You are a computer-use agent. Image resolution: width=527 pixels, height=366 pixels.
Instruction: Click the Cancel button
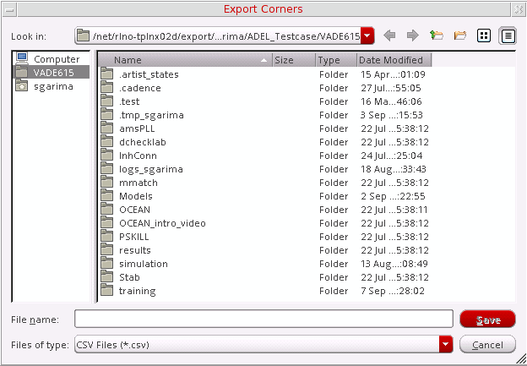point(487,345)
